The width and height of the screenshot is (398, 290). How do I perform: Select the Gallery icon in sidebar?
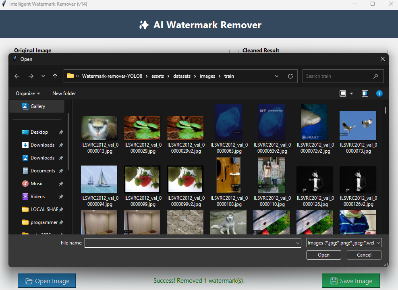25,106
